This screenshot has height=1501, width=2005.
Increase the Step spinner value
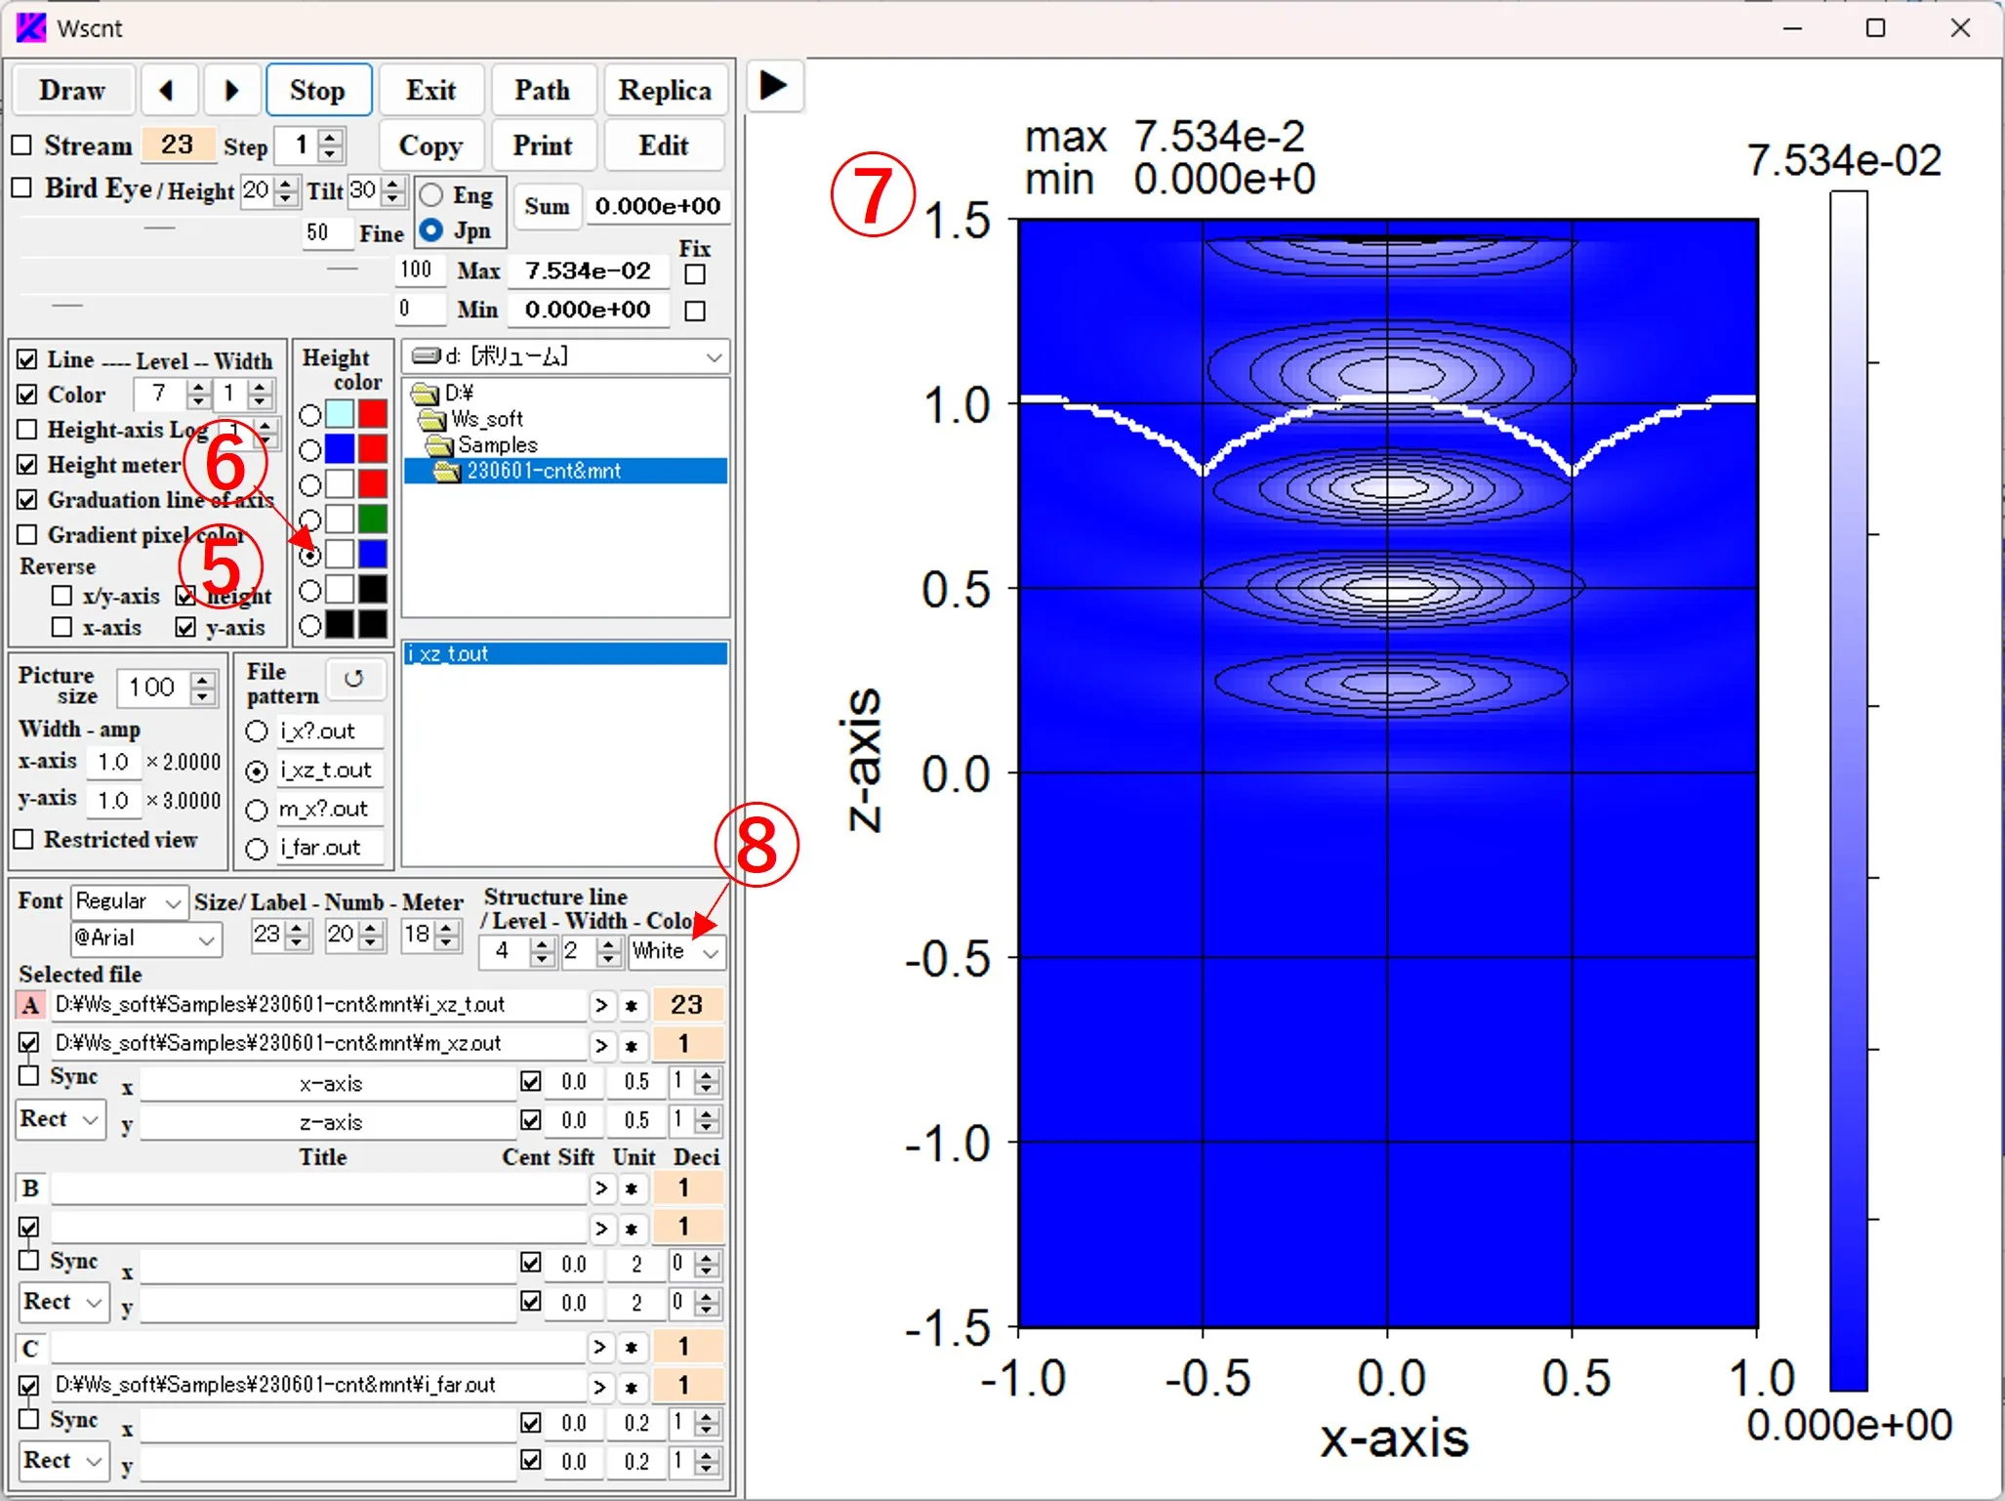(331, 138)
